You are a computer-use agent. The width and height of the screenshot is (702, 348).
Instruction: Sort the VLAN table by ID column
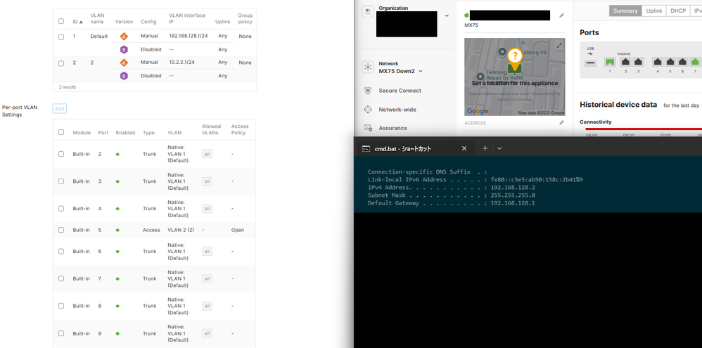click(x=76, y=22)
